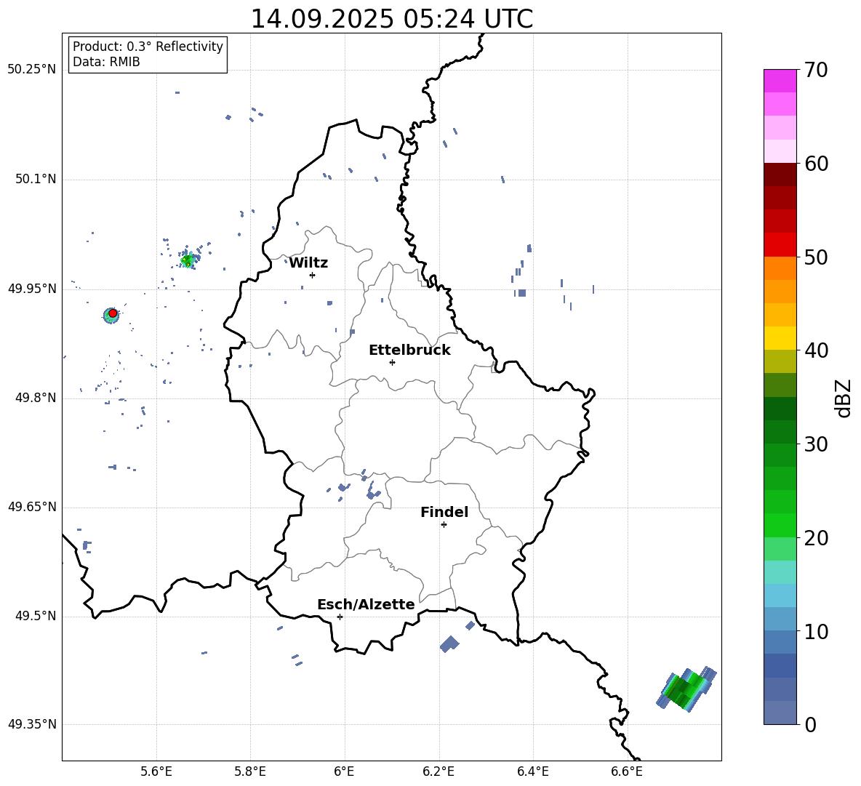This screenshot has width=861, height=786.
Task: Click the small green echo west of Wiltz
Action: (188, 260)
